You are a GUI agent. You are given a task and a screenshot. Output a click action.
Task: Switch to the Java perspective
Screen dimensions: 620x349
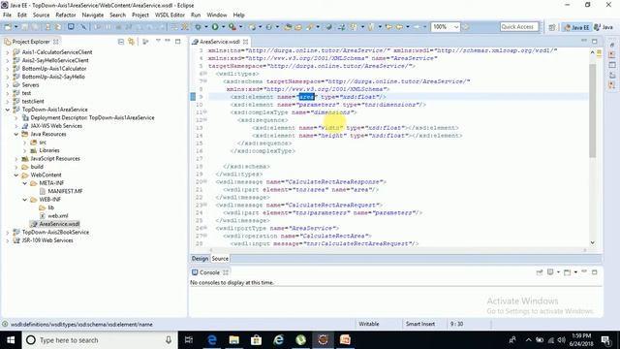tap(604, 27)
